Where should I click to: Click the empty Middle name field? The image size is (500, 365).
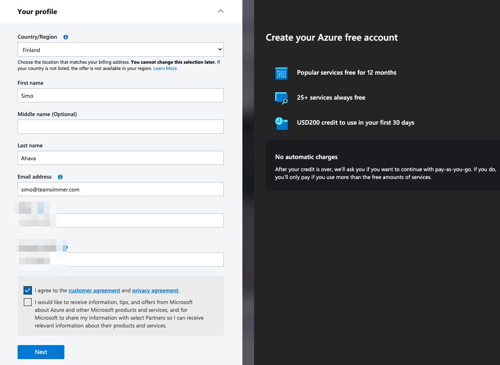pos(121,127)
